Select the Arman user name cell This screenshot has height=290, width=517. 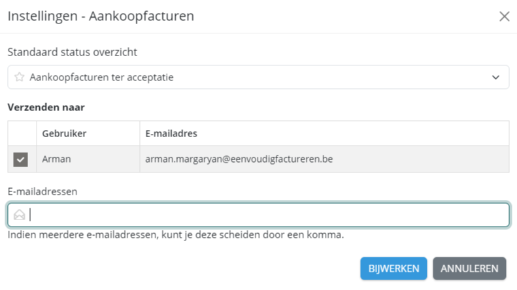point(56,159)
